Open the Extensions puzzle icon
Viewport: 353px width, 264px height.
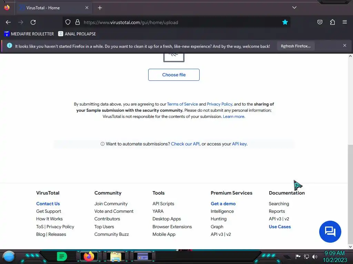pyautogui.click(x=332, y=22)
